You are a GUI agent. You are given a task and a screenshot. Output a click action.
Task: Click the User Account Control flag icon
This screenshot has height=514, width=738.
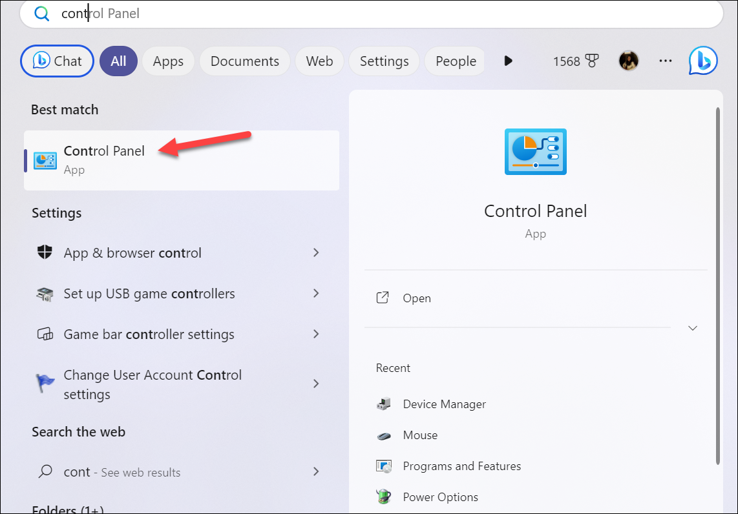(45, 384)
